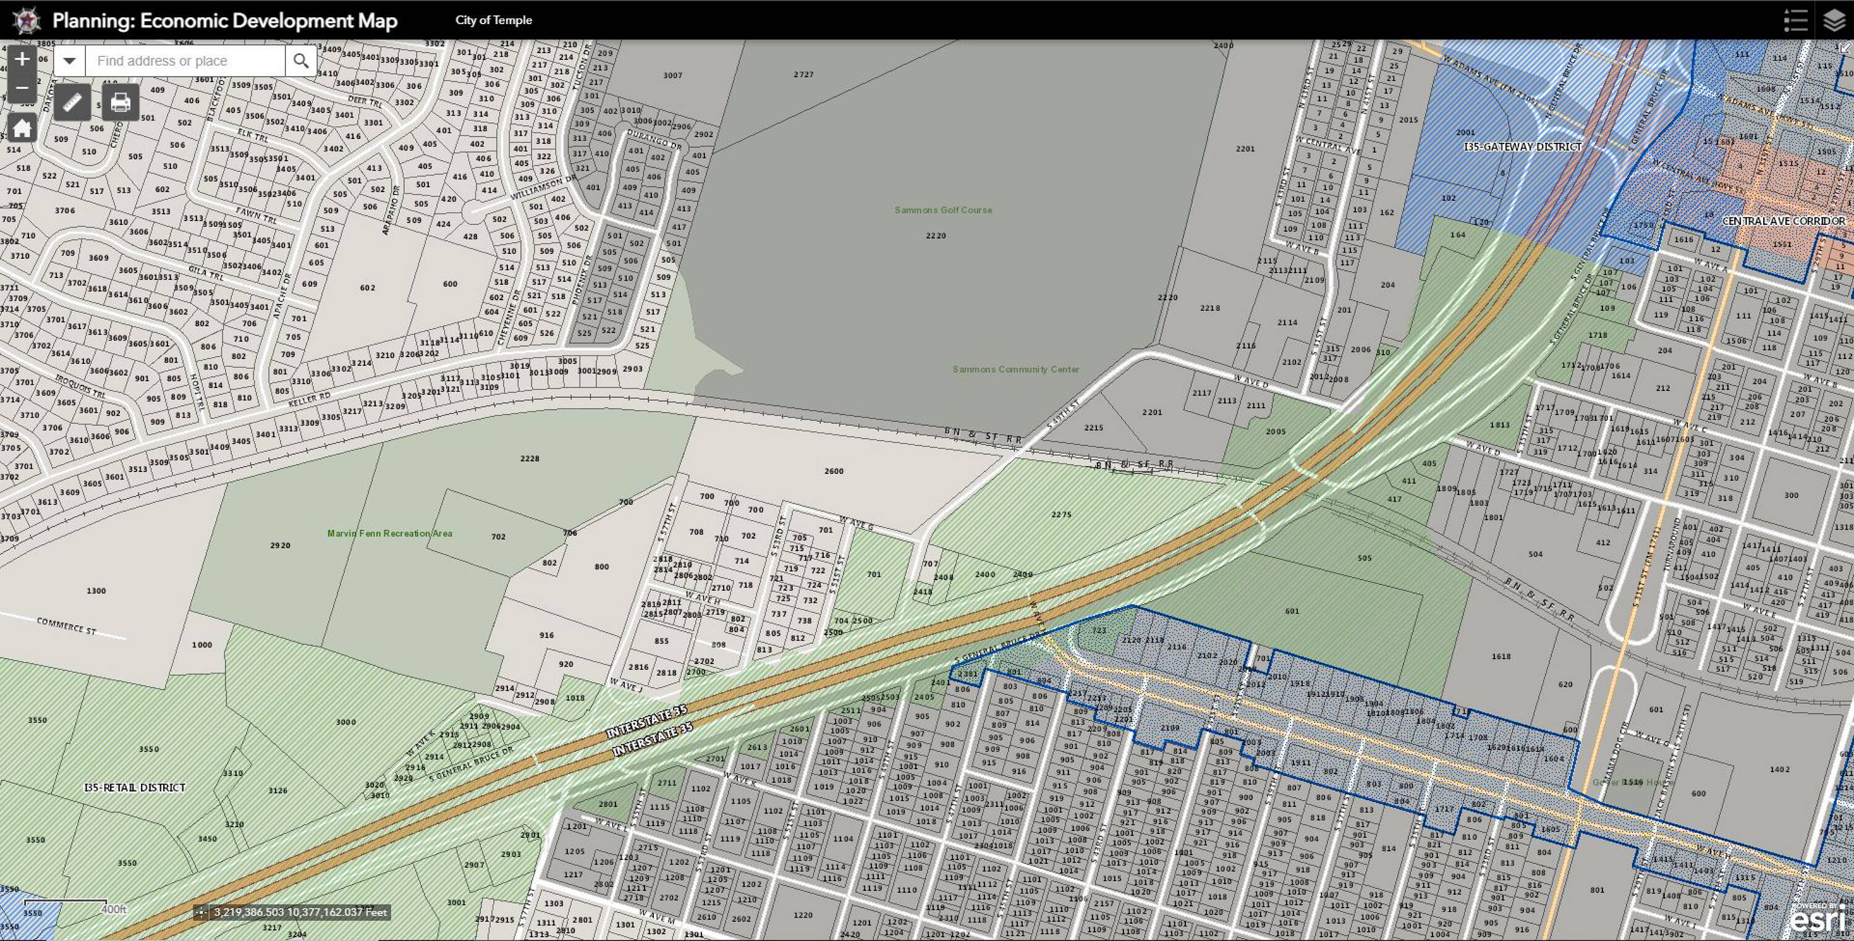This screenshot has height=941, width=1854.
Task: Zoom out with the minus button
Action: tap(22, 88)
